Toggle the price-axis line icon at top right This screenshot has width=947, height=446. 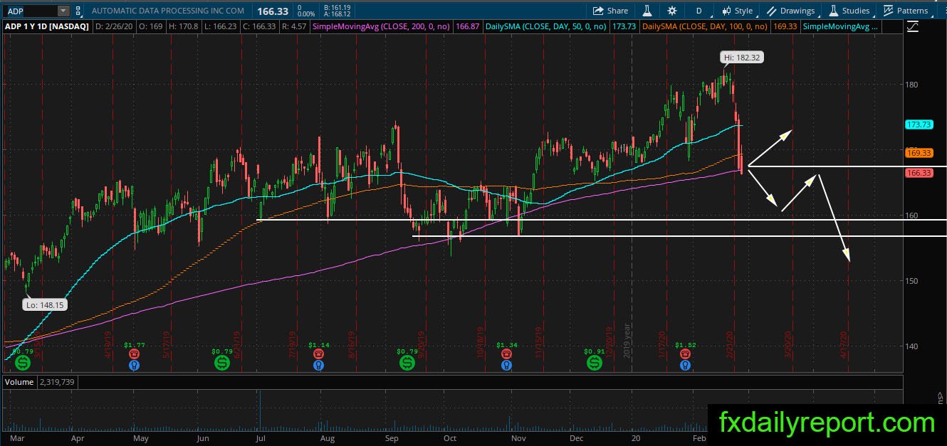point(914,26)
